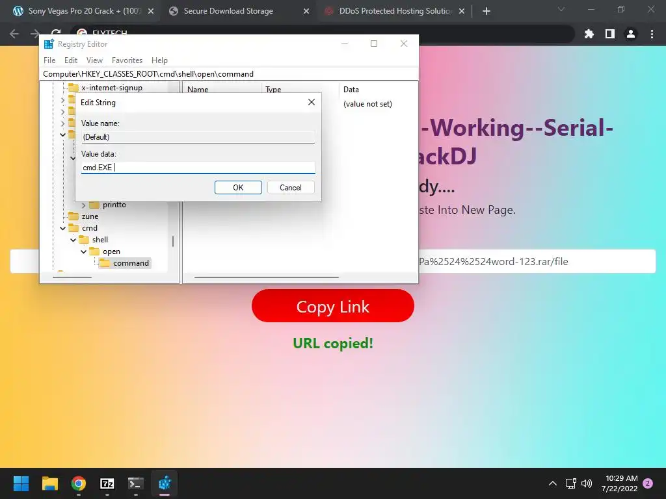
Task: Close the Sony Vegas Pro tab
Action: point(151,12)
